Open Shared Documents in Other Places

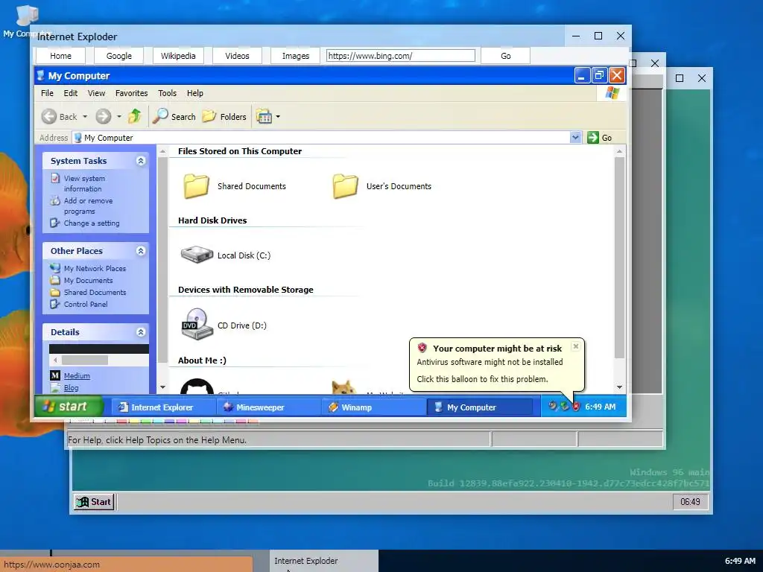tap(95, 292)
